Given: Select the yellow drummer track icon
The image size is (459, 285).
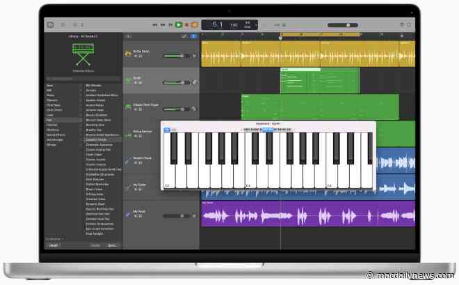Looking at the screenshot, I should point(128,54).
